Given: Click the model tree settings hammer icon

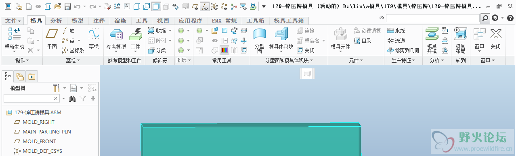Looking at the screenshot, I should point(56,88).
